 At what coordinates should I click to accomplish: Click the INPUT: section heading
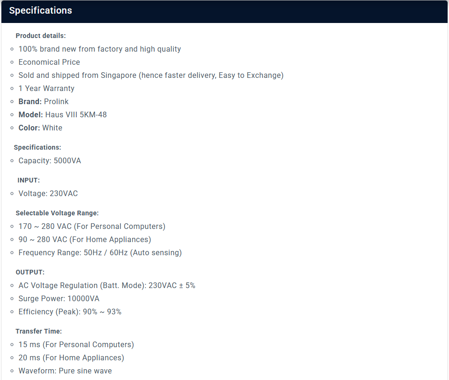tap(29, 180)
